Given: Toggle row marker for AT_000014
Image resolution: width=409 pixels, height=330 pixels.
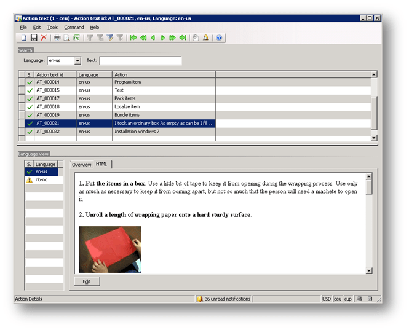Looking at the screenshot, I should coord(22,82).
